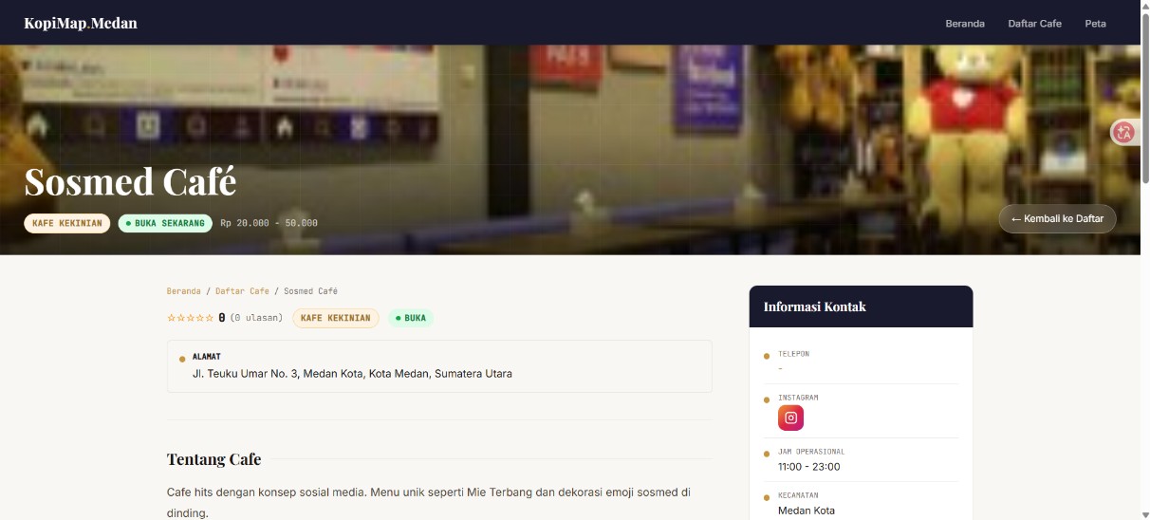Open the Instagram icon link
This screenshot has width=1150, height=520.
[790, 418]
